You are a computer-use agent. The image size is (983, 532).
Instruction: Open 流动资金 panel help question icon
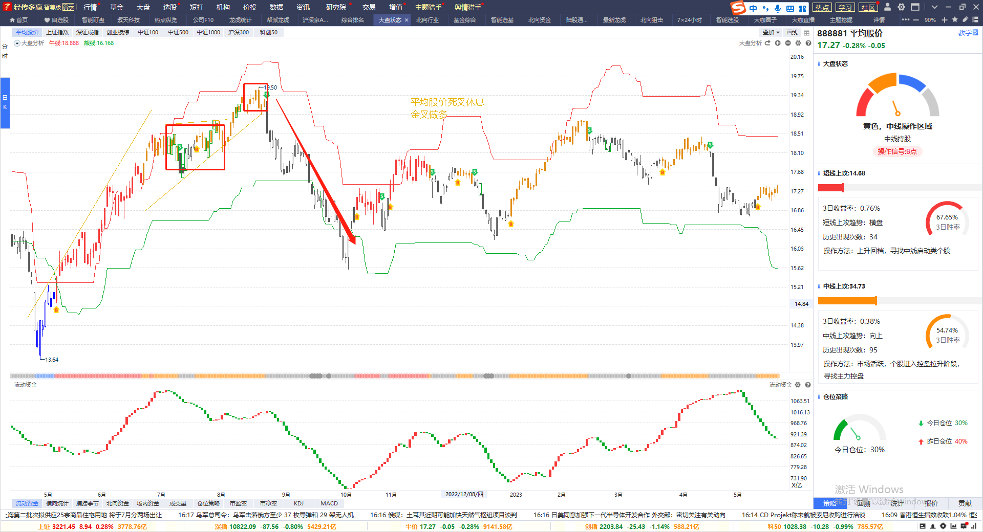(808, 385)
